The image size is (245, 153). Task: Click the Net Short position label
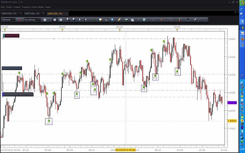[12, 68]
